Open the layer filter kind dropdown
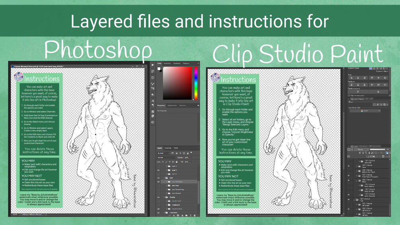The width and height of the screenshot is (400, 225). tap(163, 153)
